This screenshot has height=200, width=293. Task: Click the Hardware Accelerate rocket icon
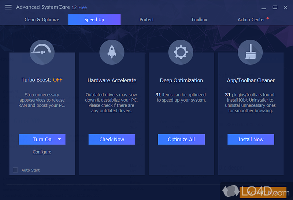[x=112, y=52]
